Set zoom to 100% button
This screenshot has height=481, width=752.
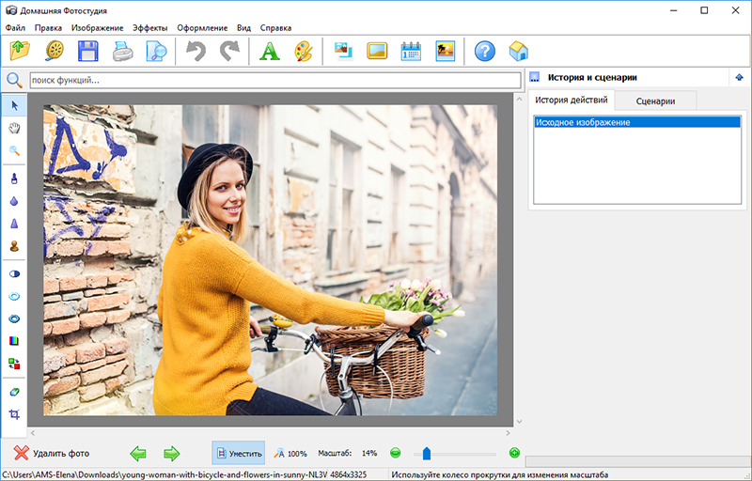[x=290, y=453]
